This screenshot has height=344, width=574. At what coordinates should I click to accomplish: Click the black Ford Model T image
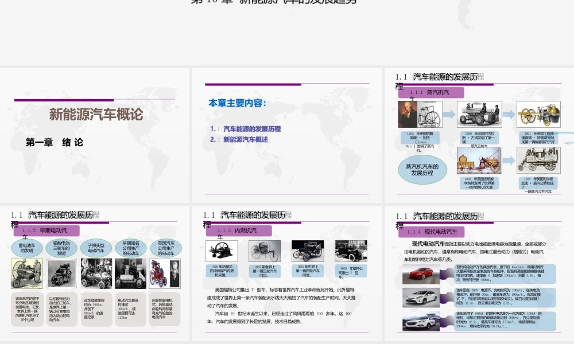pyautogui.click(x=351, y=251)
